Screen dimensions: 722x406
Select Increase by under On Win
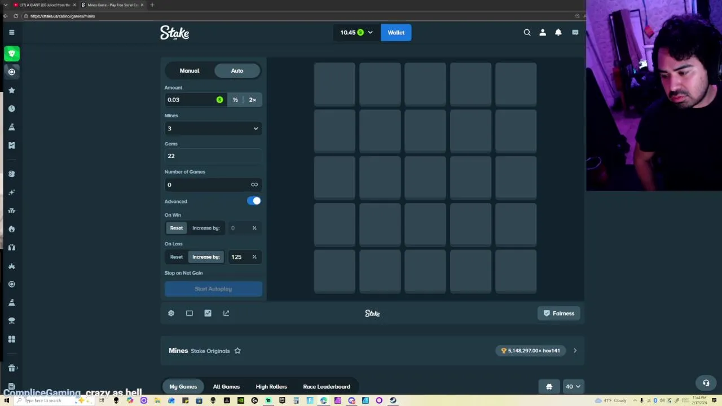point(206,228)
